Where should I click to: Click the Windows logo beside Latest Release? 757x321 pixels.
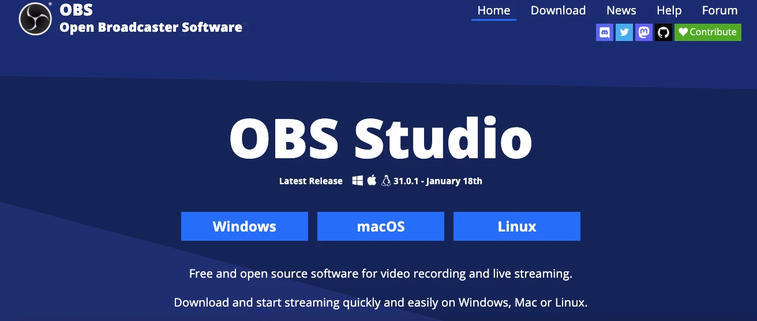point(358,181)
